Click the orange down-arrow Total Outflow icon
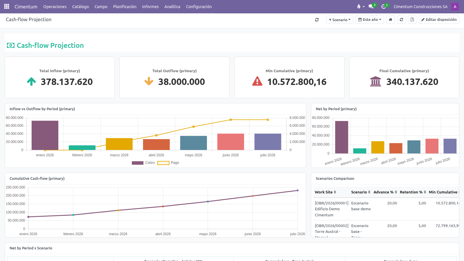The height and width of the screenshot is (261, 464). point(149,81)
